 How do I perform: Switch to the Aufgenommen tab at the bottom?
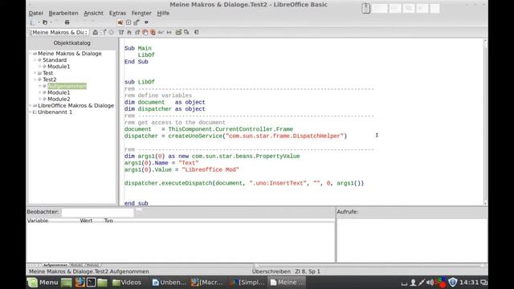pos(55,265)
